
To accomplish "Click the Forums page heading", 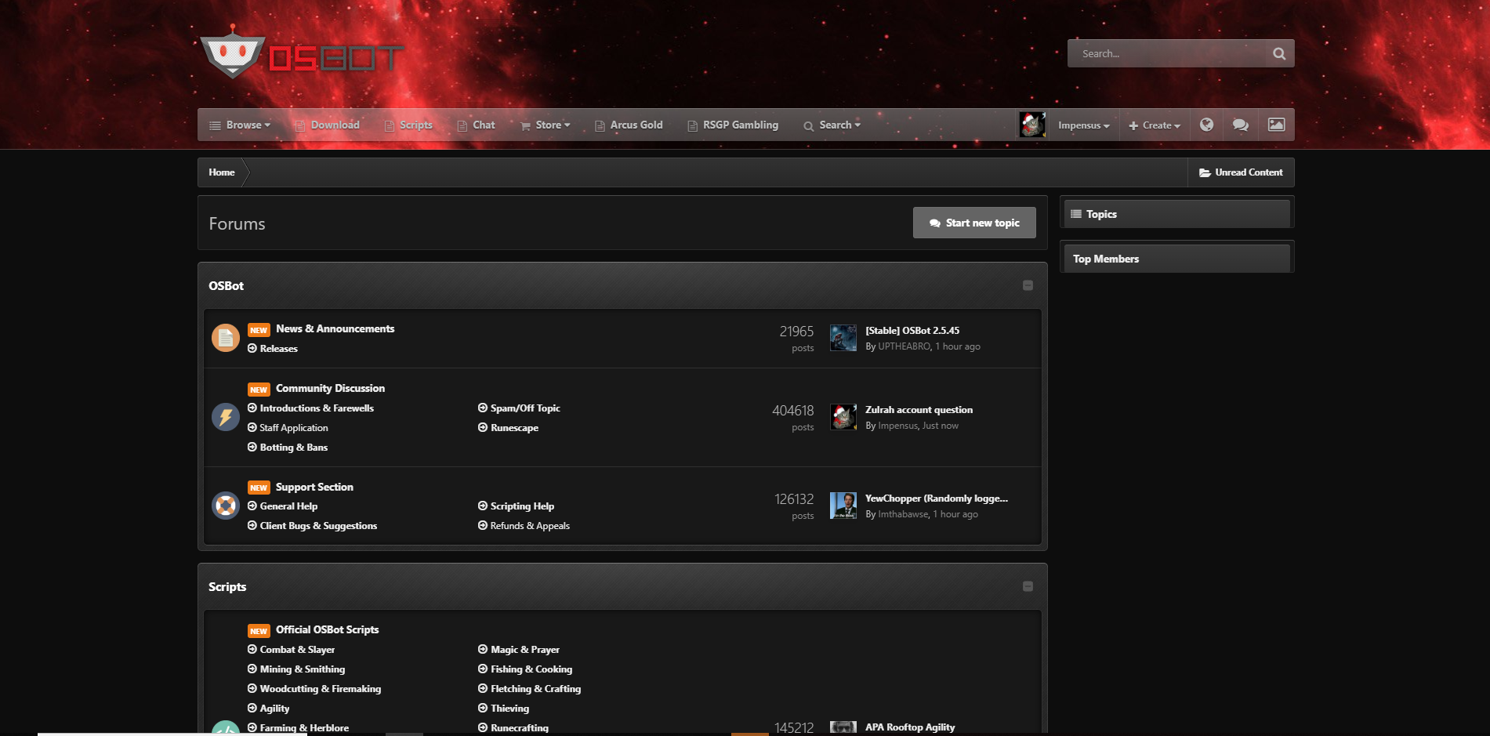I will [237, 223].
